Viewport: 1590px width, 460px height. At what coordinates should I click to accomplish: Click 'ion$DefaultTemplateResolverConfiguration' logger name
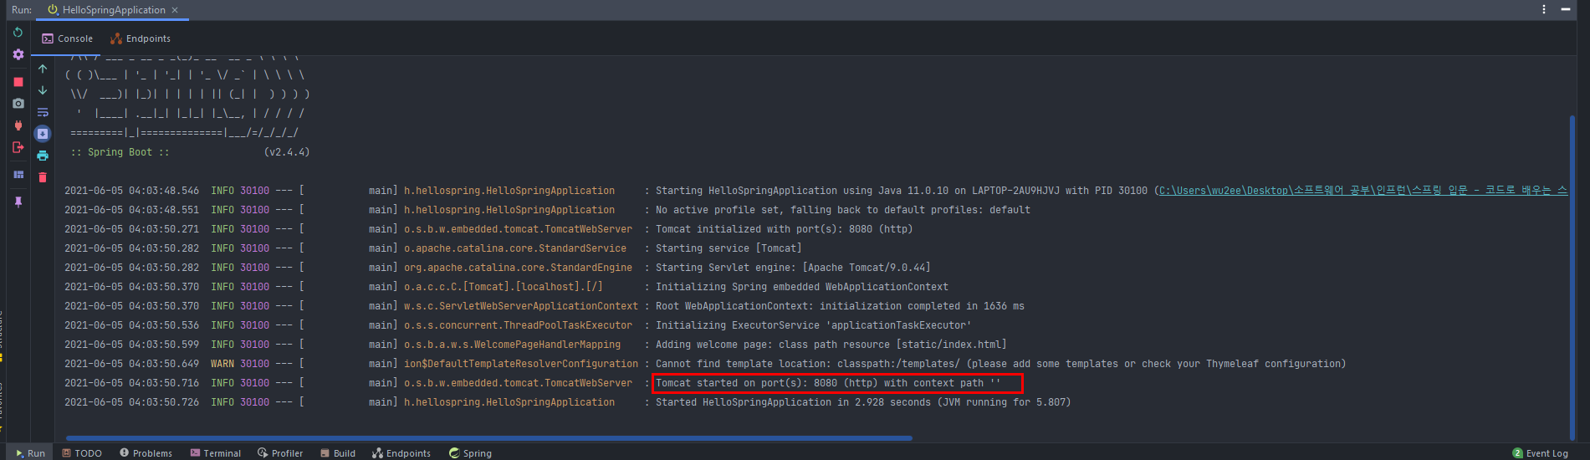coord(521,364)
